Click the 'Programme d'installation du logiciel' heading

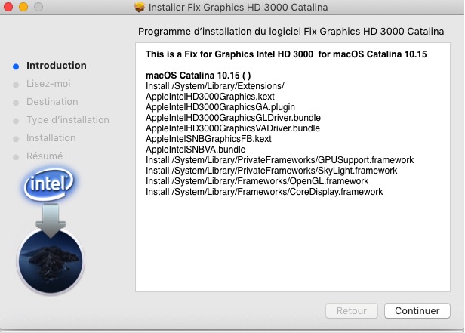[291, 32]
